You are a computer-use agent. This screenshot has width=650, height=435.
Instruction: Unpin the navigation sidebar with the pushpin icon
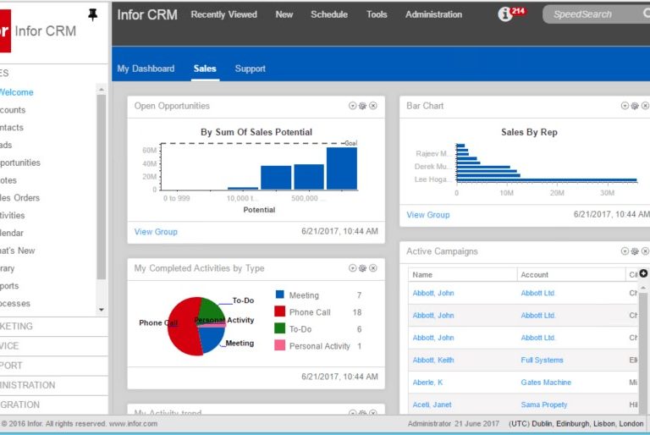click(x=92, y=14)
